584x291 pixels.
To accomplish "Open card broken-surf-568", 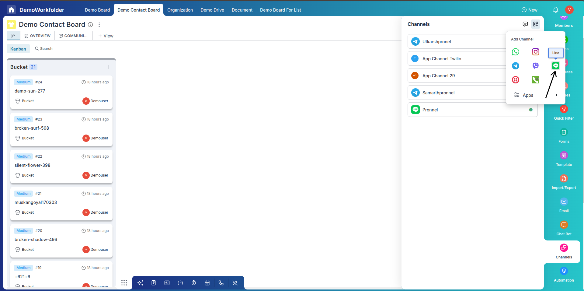I will click(x=61, y=129).
